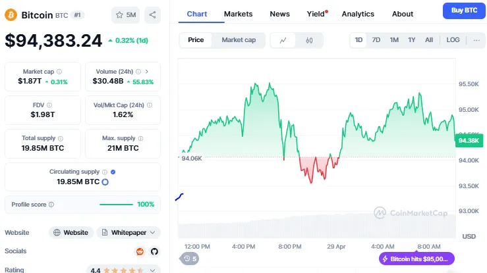This screenshot has height=273, width=487.
Task: Click the share icon next to Bitcoin
Action: click(x=152, y=14)
